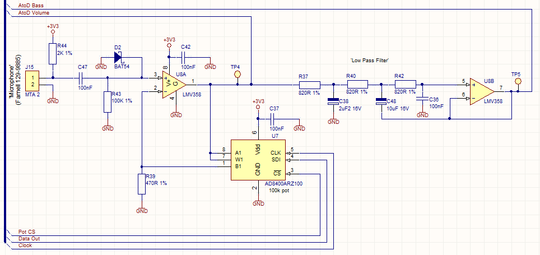Click the U7 AD8400ARZ100 digital pot chip
Image resolution: width=540 pixels, height=255 pixels.
click(258, 159)
